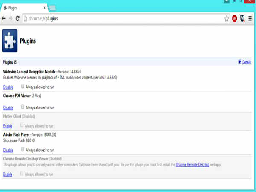
Task: Open the Adblock Plus extension icon
Action: point(234,19)
